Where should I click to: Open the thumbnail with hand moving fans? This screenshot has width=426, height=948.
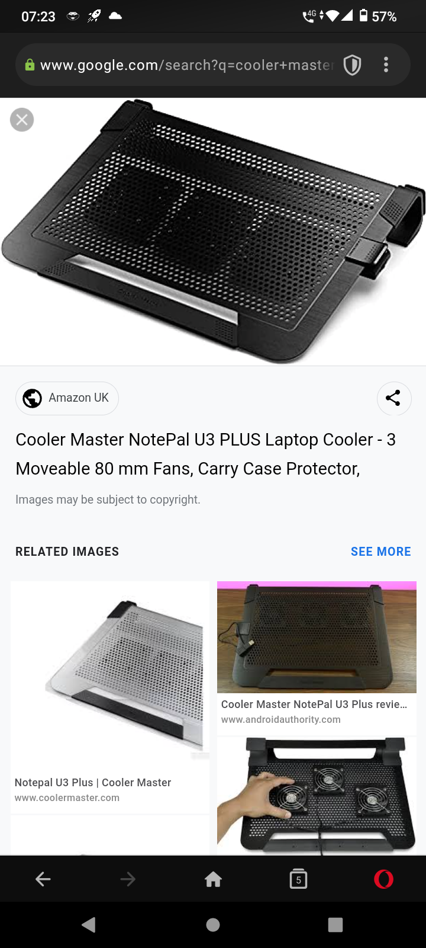click(317, 796)
